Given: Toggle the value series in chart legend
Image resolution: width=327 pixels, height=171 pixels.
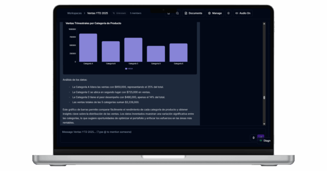Looking at the screenshot, I should coord(129,68).
